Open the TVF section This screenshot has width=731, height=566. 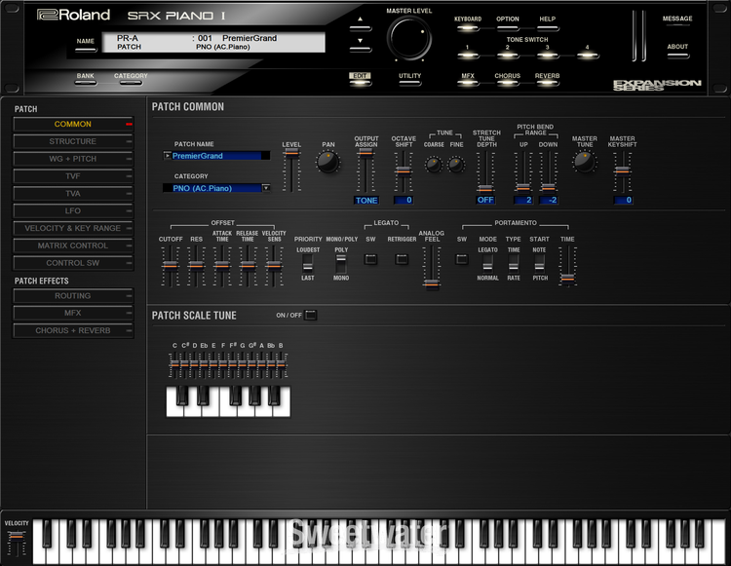[x=73, y=176]
